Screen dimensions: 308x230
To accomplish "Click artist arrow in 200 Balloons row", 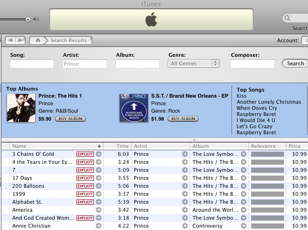I will tap(185, 186).
